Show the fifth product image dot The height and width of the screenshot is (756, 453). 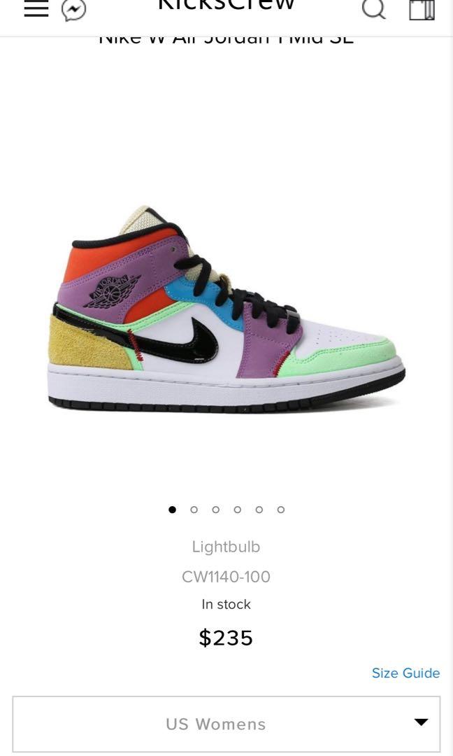coord(259,510)
